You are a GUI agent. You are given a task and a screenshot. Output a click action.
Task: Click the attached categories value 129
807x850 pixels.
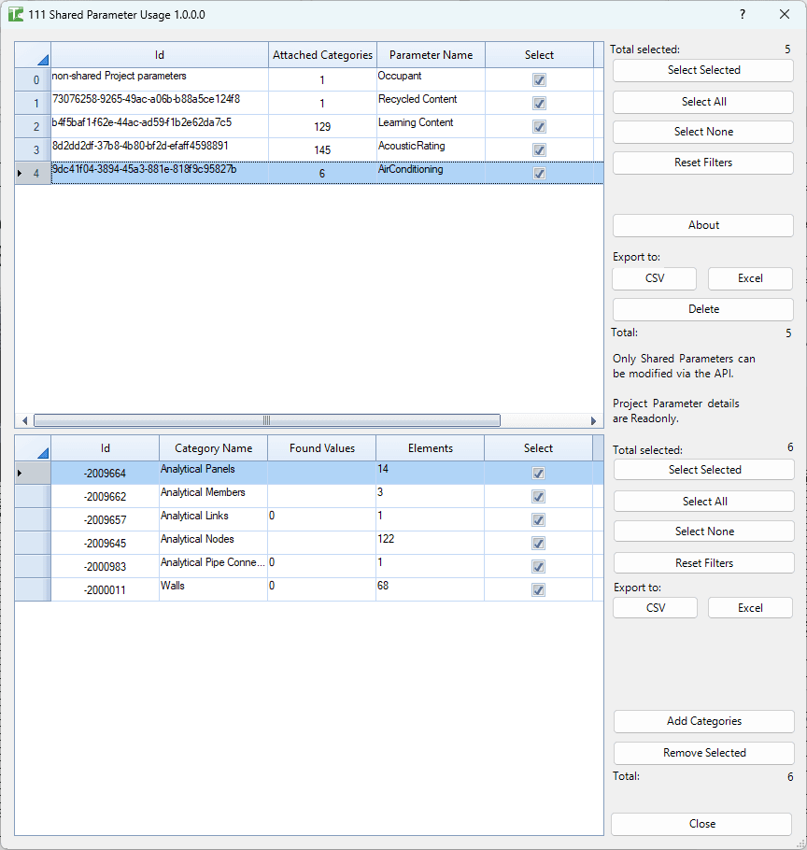322,126
